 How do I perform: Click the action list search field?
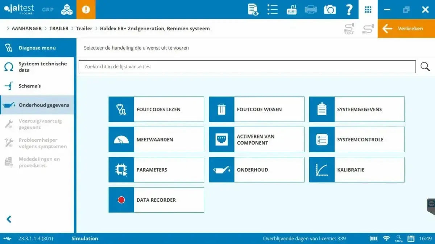tap(247, 67)
